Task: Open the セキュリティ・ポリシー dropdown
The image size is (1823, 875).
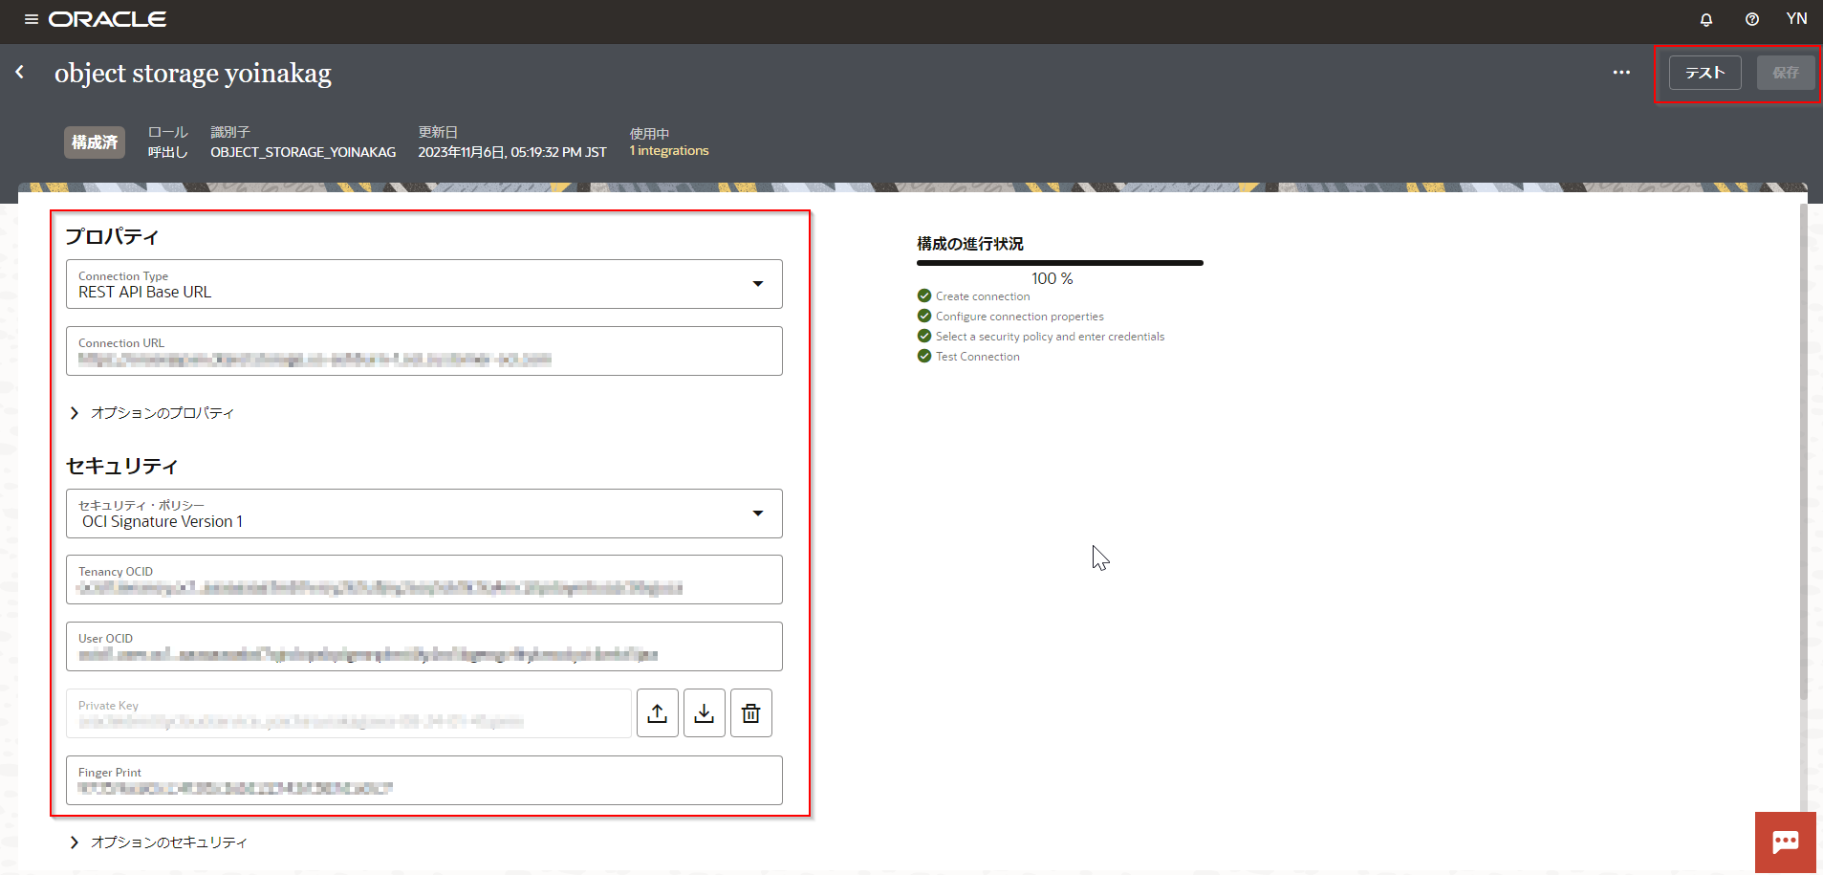Action: [x=759, y=513]
